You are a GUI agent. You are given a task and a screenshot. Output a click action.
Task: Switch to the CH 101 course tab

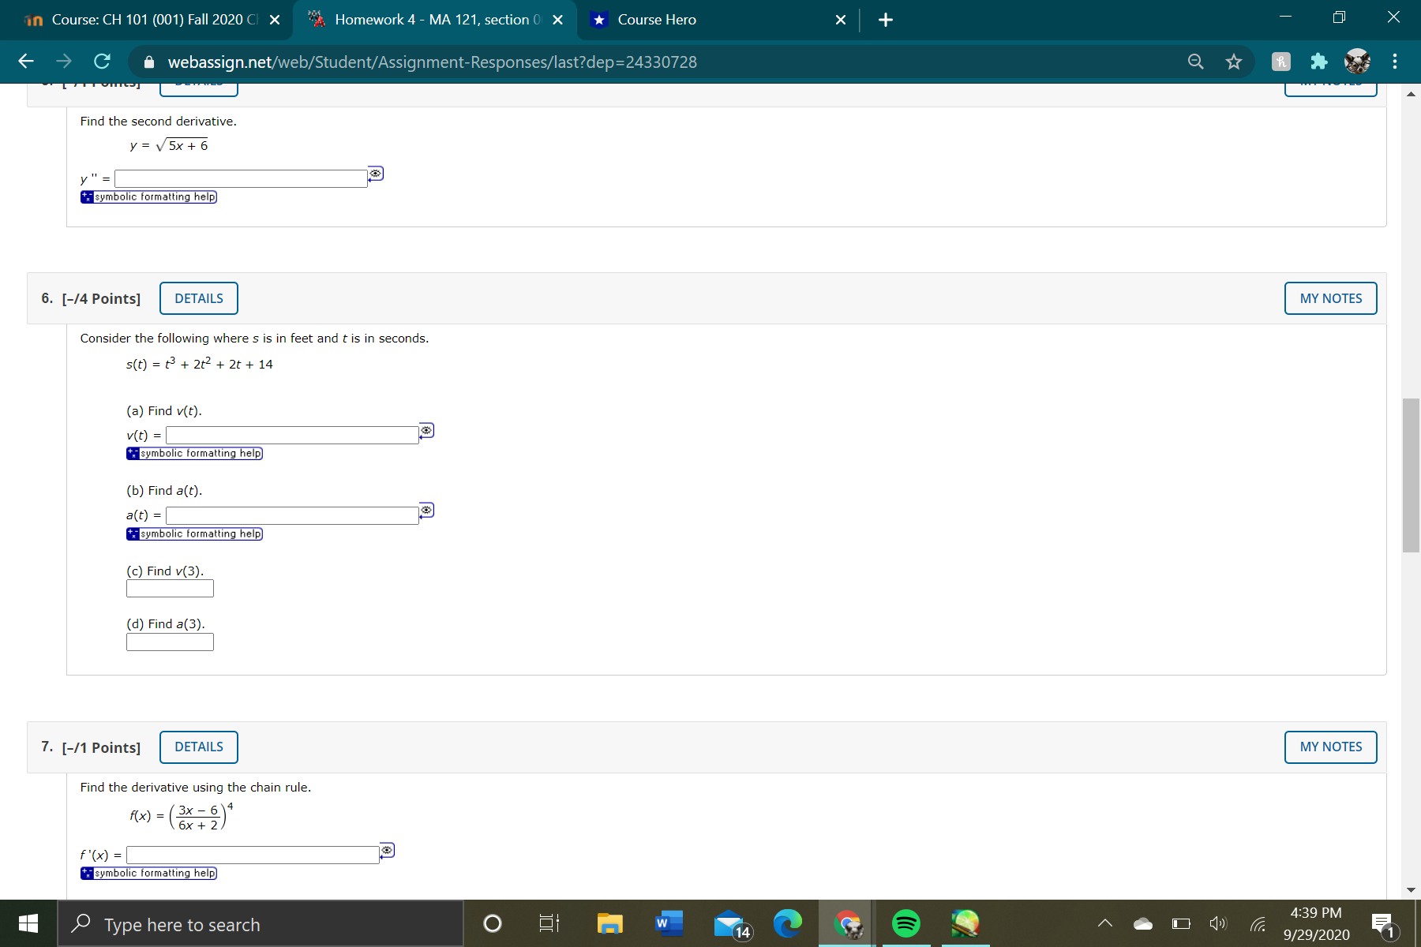142,20
